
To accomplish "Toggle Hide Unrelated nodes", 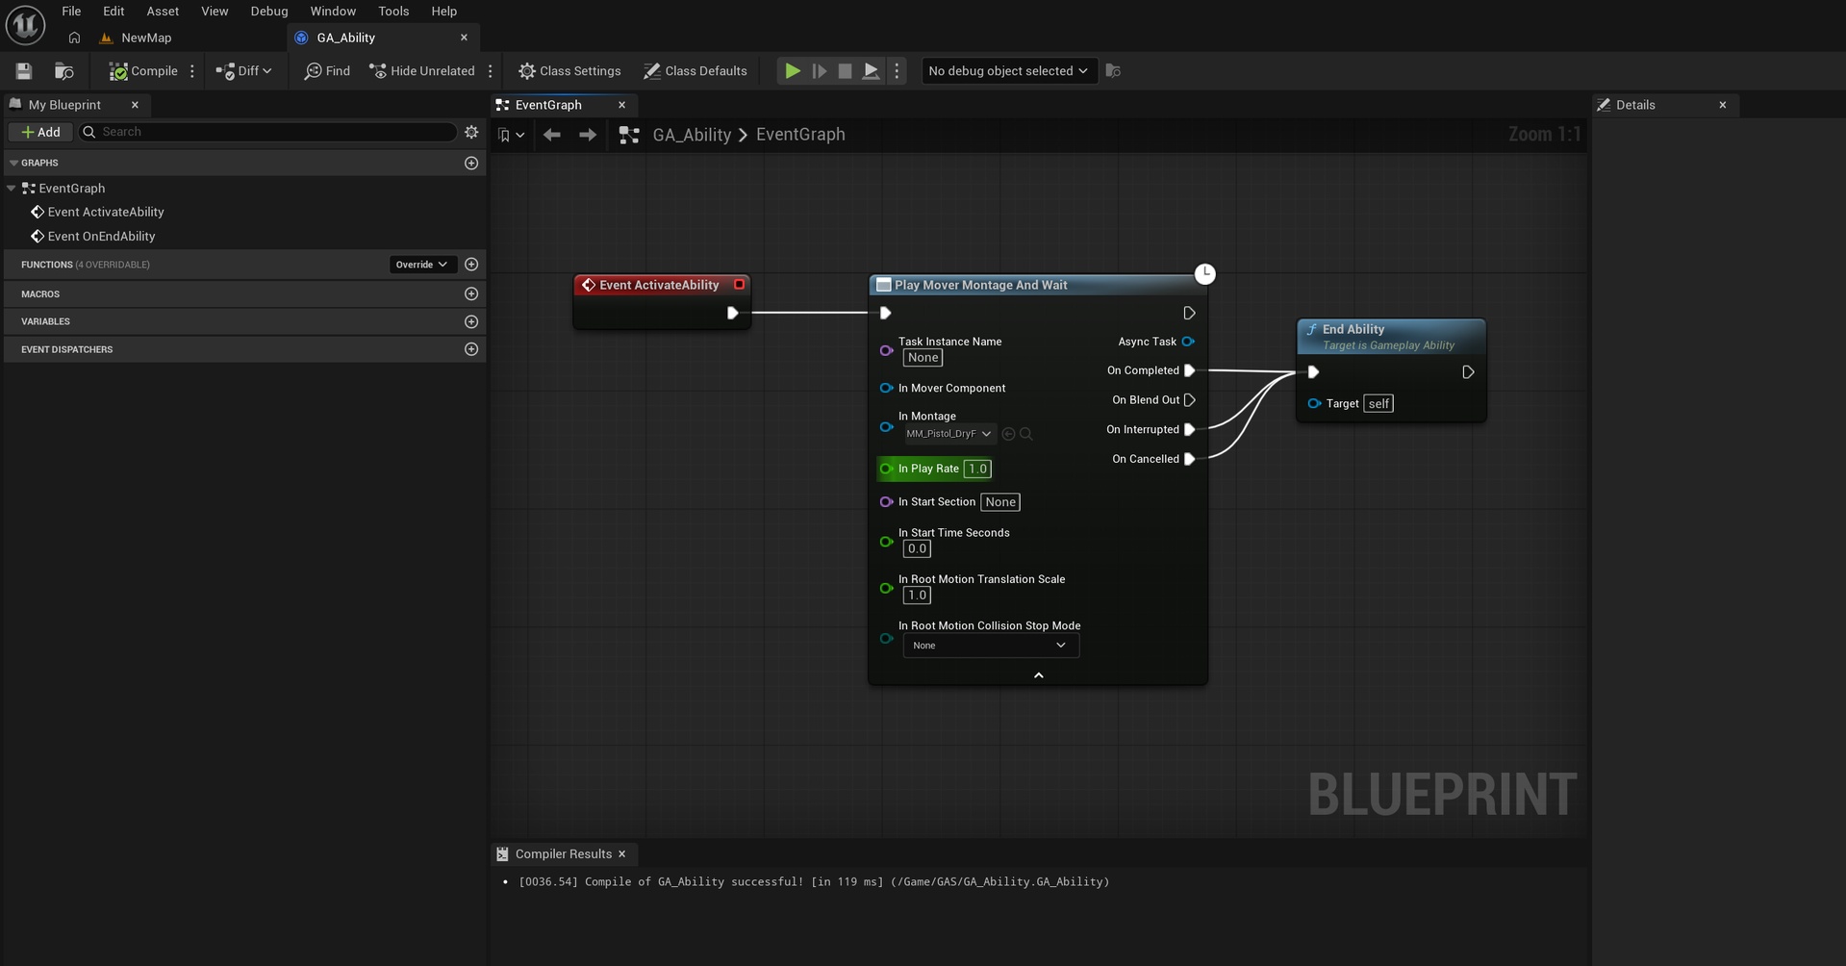I will point(422,71).
